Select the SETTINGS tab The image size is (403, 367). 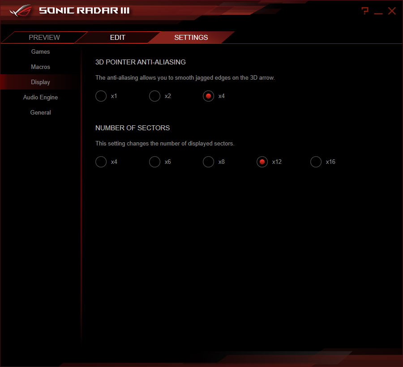click(x=191, y=38)
